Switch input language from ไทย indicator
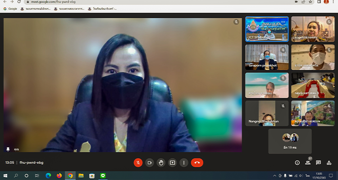 point(307,175)
